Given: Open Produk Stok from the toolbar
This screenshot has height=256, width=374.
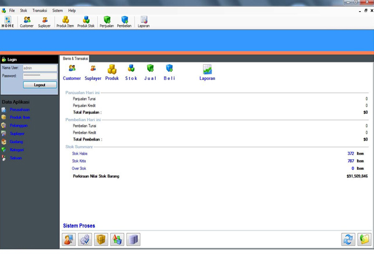Looking at the screenshot, I should tap(86, 22).
